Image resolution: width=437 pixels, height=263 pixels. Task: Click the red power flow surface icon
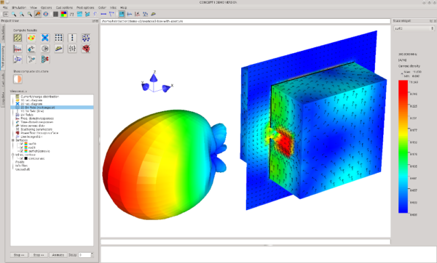coord(86,49)
